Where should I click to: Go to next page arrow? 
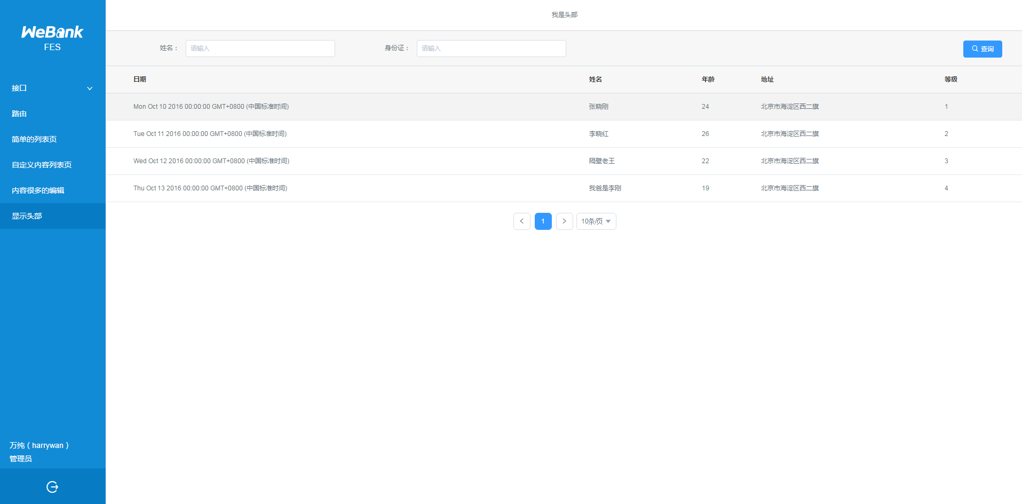564,221
